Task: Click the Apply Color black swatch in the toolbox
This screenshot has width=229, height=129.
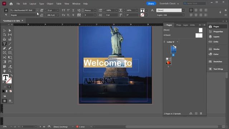Action: pyautogui.click(x=4, y=91)
